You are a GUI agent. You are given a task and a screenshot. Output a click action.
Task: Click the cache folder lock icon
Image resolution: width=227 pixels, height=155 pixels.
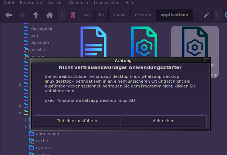(x=33, y=142)
